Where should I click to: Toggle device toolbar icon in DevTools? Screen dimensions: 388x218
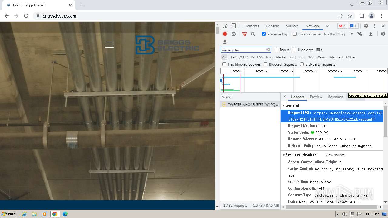click(233, 26)
